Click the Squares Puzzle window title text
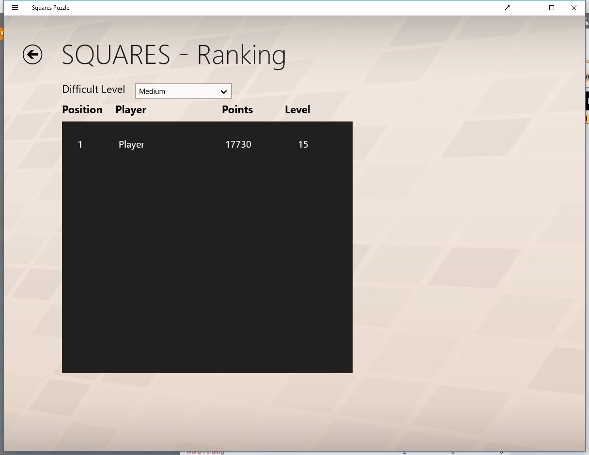The image size is (589, 455). point(50,8)
